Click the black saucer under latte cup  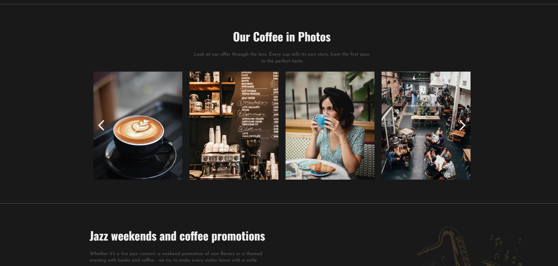pos(140,160)
